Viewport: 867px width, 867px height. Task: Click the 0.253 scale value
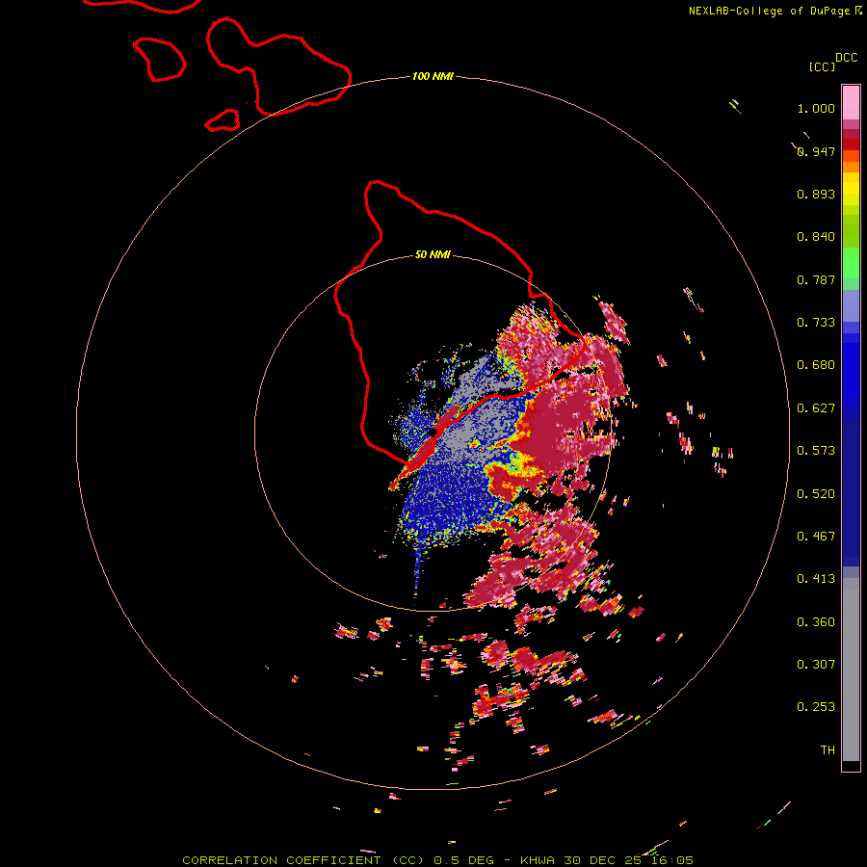(816, 707)
